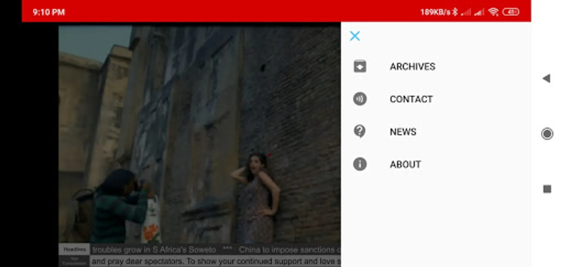Viewport: 563px width, 267px height.
Task: Tap the Headlines label on the ticker
Action: click(74, 249)
